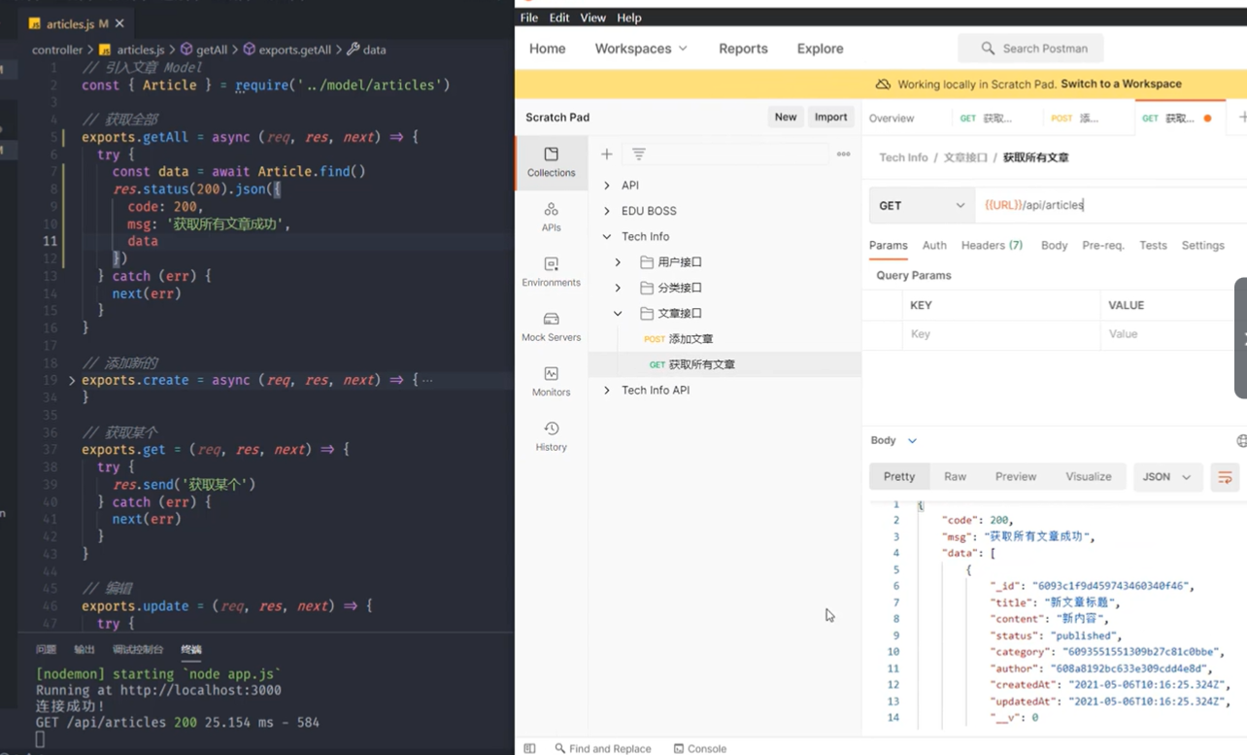Click the Import button
This screenshot has width=1247, height=755.
[x=831, y=117]
